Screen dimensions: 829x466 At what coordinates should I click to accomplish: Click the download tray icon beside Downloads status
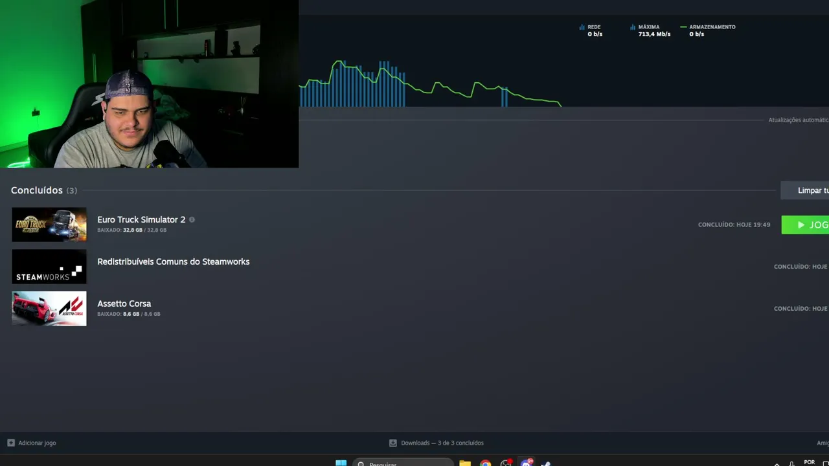click(x=392, y=443)
